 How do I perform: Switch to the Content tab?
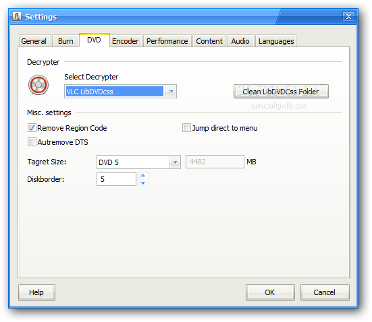pyautogui.click(x=209, y=41)
